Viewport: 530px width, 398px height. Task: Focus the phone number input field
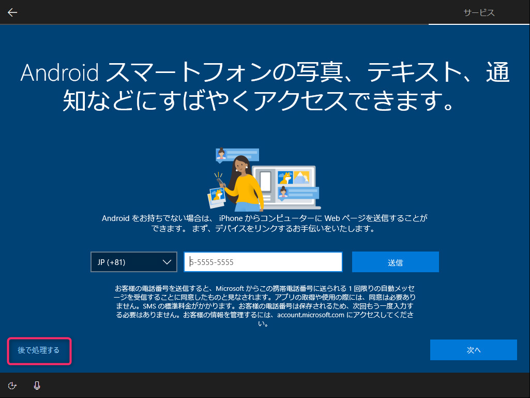pos(263,262)
